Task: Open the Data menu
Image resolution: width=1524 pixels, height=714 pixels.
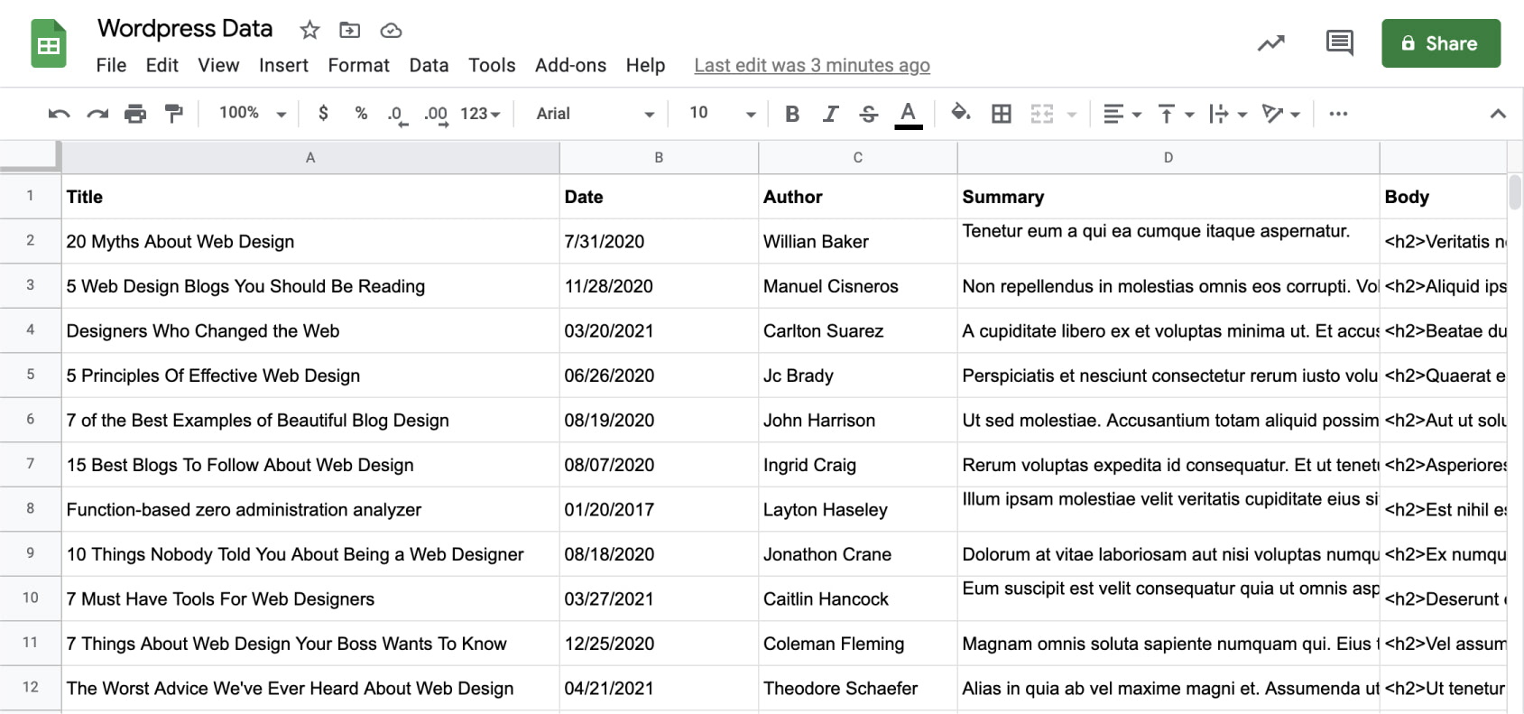Action: 429,65
